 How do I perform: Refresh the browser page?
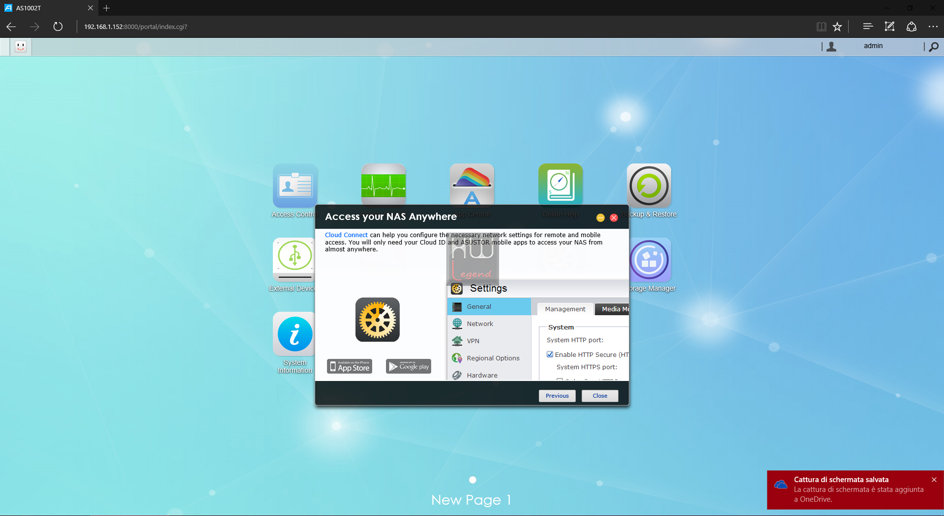pyautogui.click(x=58, y=27)
